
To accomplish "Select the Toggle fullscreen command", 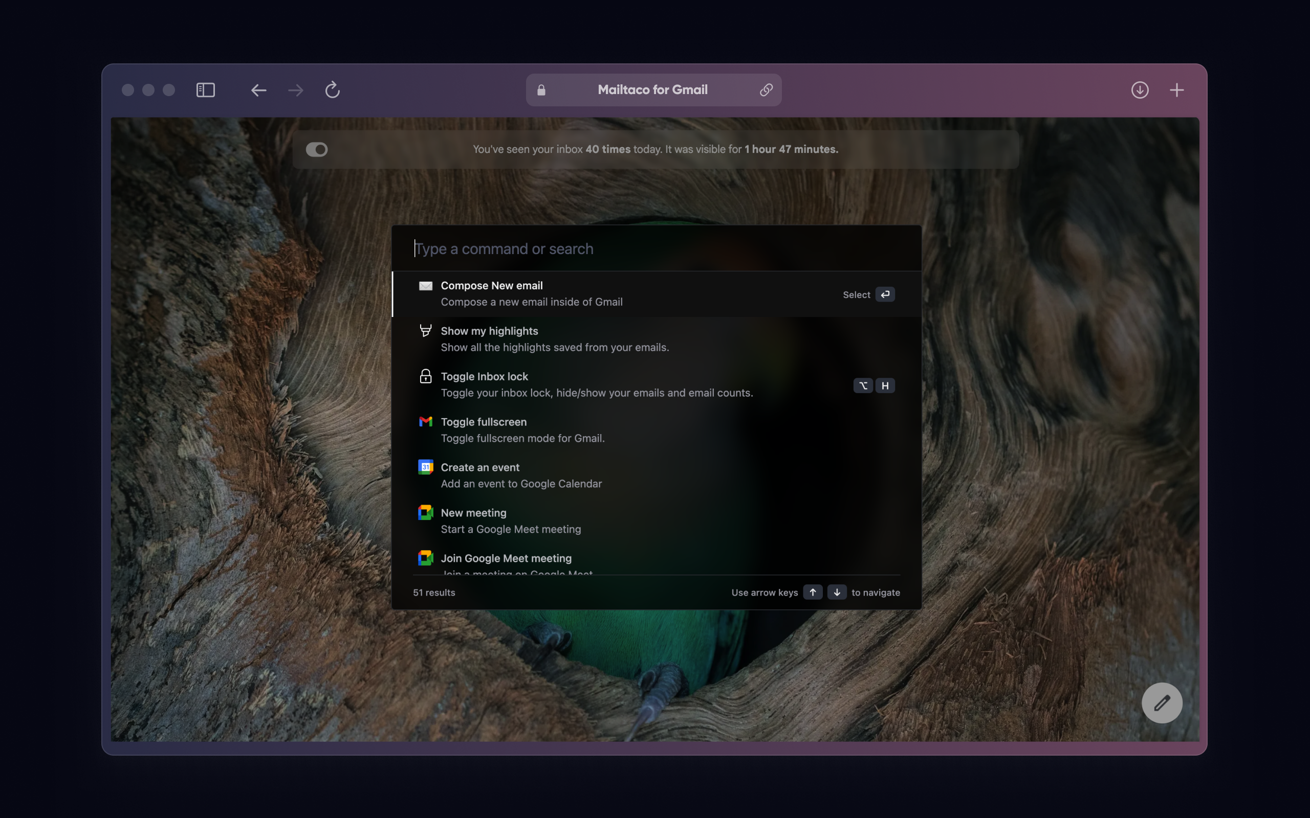I will coord(656,430).
